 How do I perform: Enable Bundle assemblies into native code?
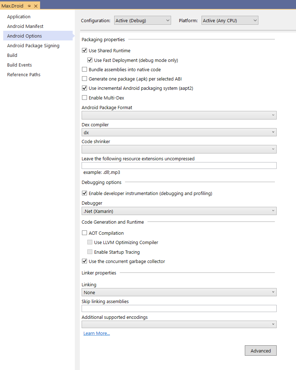click(84, 69)
